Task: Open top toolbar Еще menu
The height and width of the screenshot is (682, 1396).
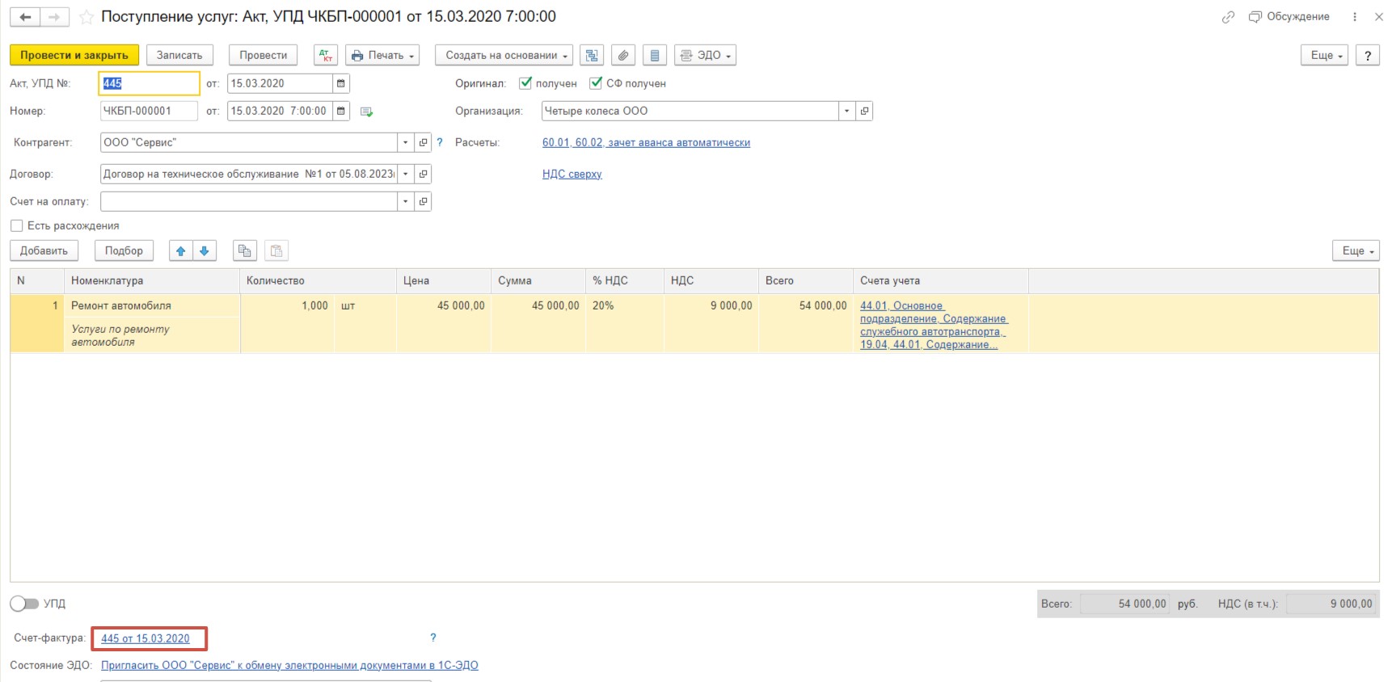Action: point(1324,55)
